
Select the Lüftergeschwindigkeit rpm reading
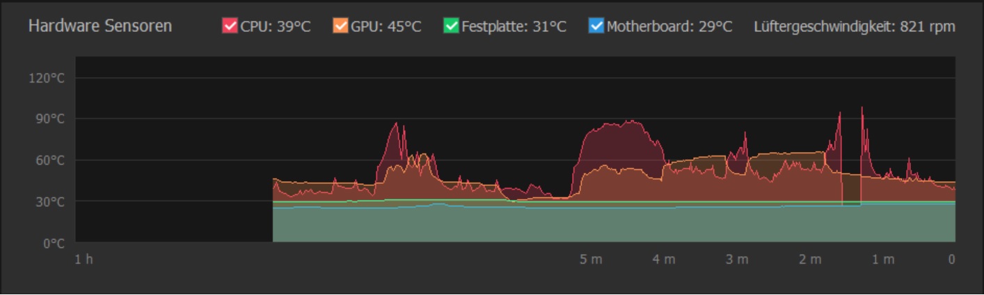pyautogui.click(x=855, y=27)
